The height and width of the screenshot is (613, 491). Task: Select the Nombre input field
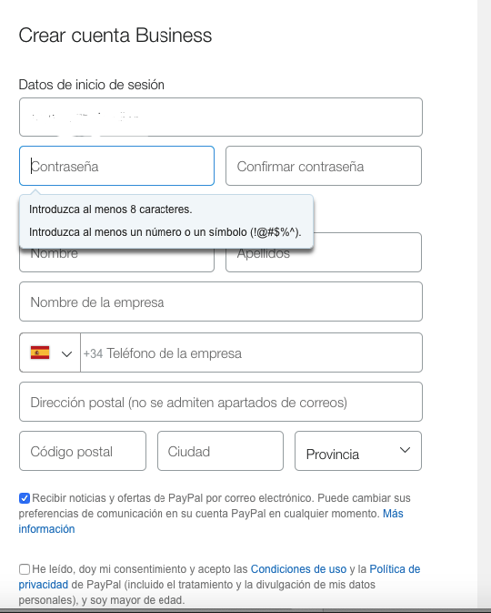pos(116,260)
